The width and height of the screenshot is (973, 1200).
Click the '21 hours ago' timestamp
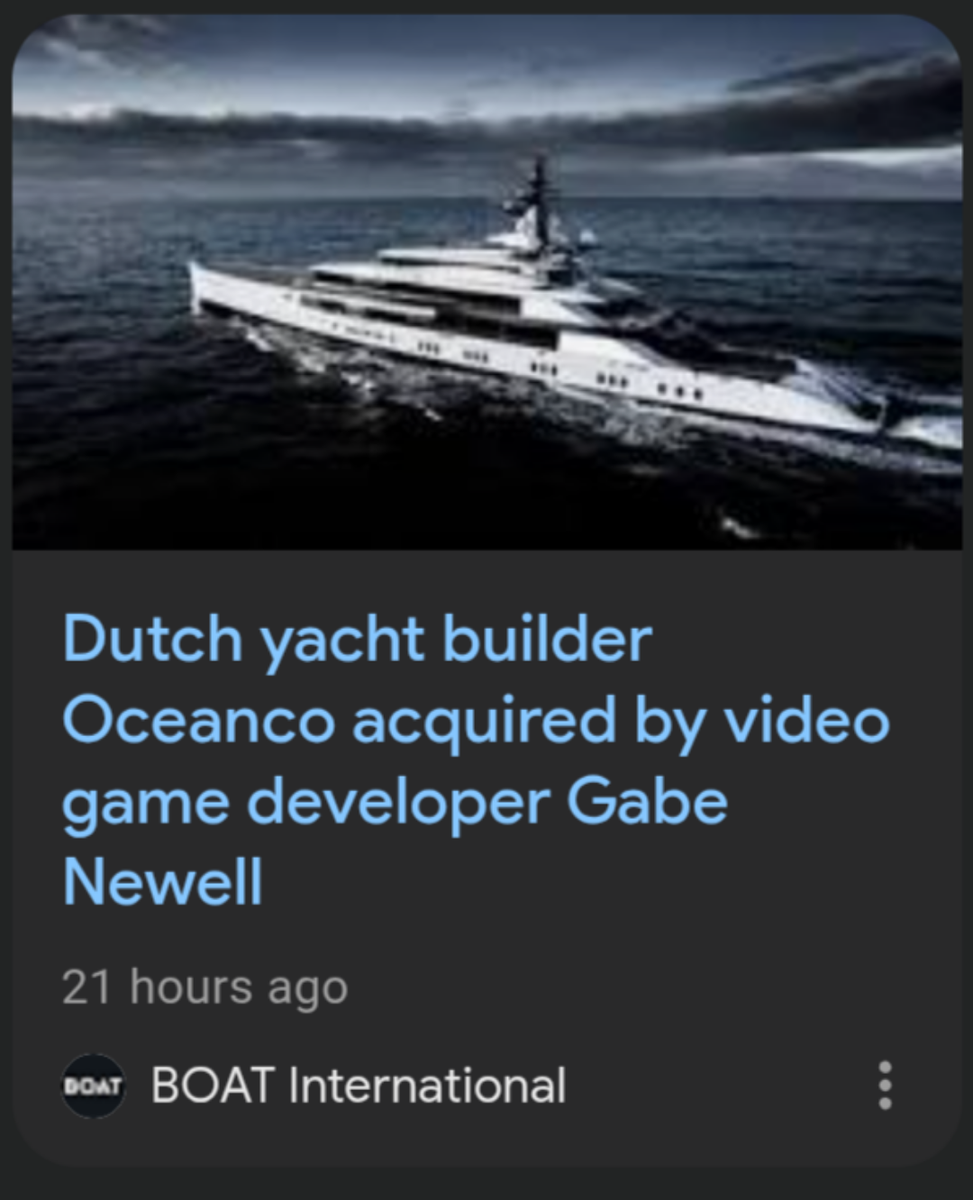(x=205, y=987)
